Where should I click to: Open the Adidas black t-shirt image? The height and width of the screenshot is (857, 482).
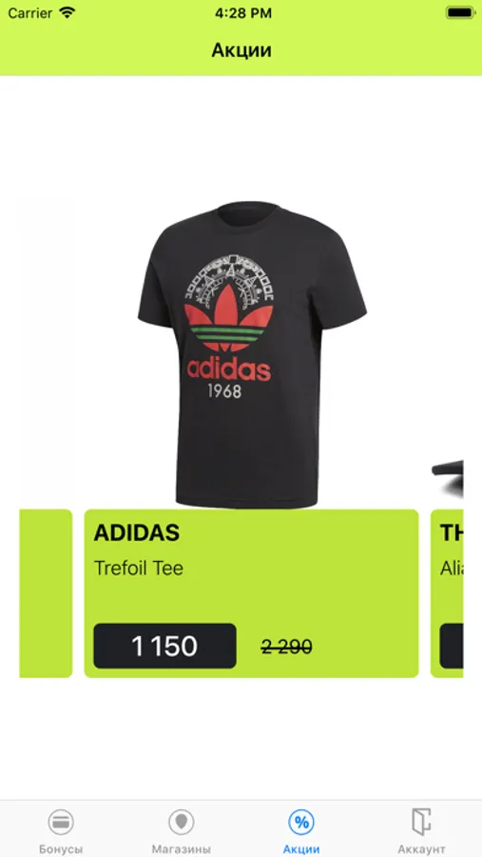click(x=252, y=354)
